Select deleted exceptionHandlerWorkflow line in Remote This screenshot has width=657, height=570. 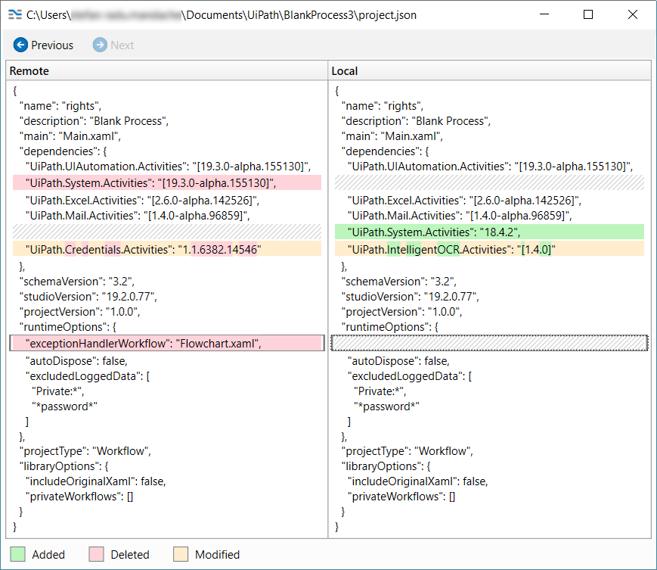[x=144, y=344]
